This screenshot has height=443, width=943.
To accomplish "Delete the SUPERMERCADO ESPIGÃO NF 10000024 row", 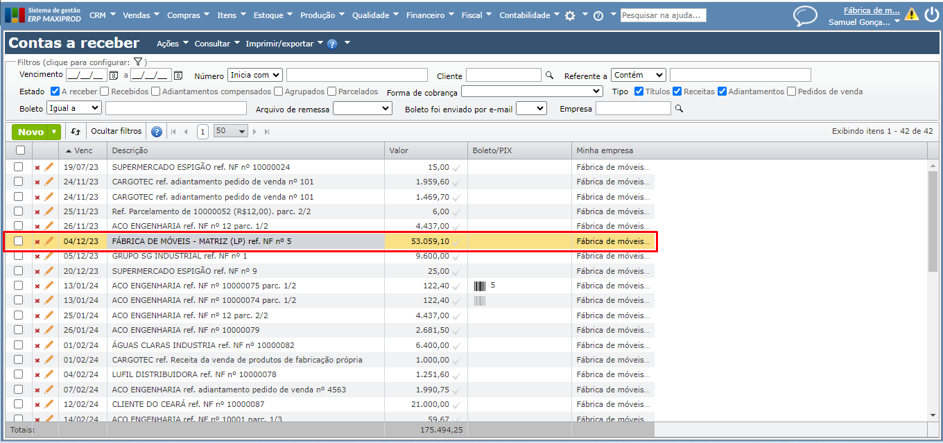I will pos(37,167).
